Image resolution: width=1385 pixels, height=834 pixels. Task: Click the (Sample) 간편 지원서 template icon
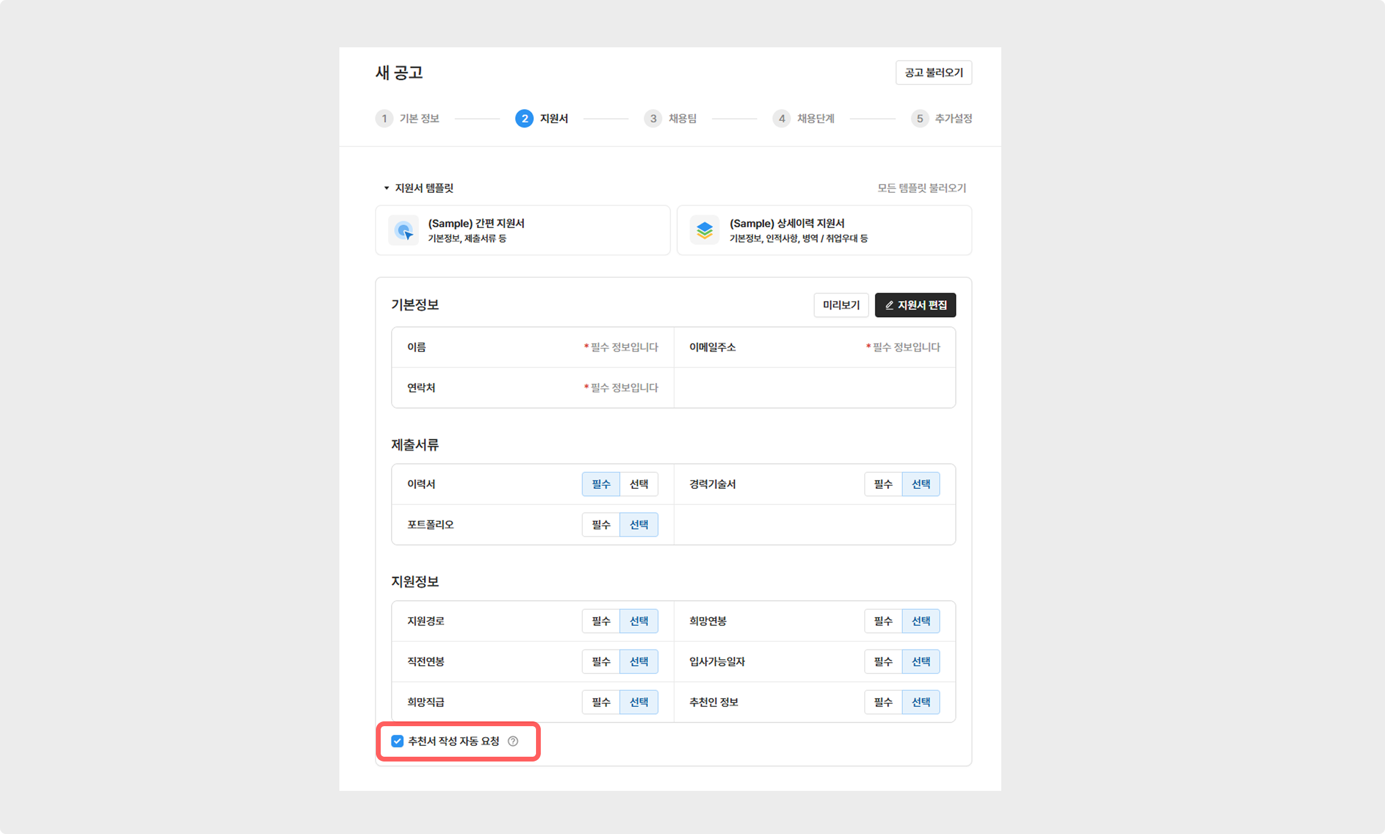(404, 231)
